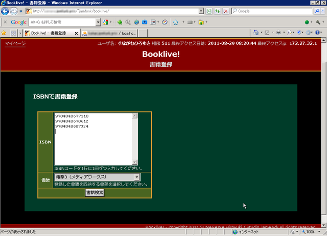Click the compatibility view page icon
This screenshot has width=327, height=236.
tap(209, 11)
